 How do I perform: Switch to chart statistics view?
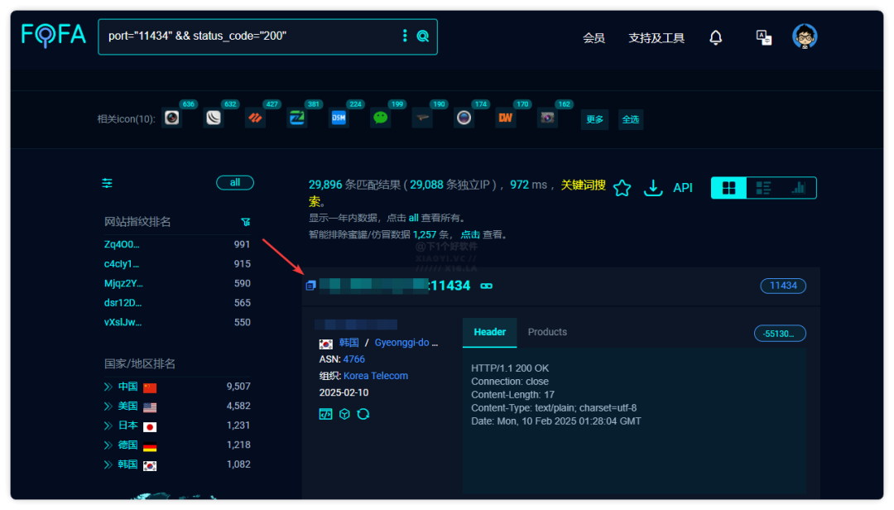798,188
